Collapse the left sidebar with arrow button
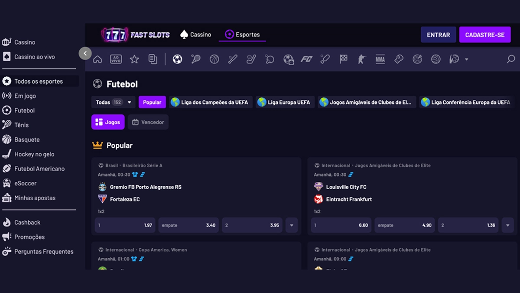Viewport: 520px width, 293px height. (85, 53)
